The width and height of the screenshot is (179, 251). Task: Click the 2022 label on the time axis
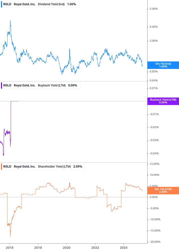(x=95, y=248)
